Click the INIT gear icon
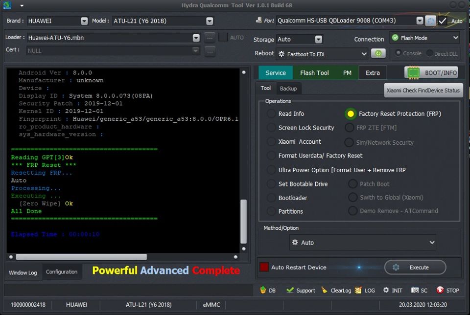 (386, 290)
